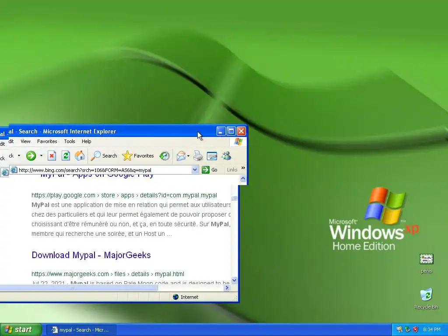The image size is (448, 336).
Task: Select mypal - Search taskbar button
Action: [81, 330]
